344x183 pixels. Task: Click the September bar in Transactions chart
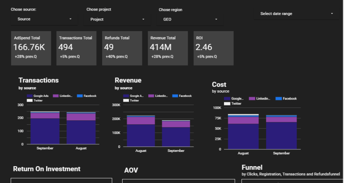(x=45, y=128)
